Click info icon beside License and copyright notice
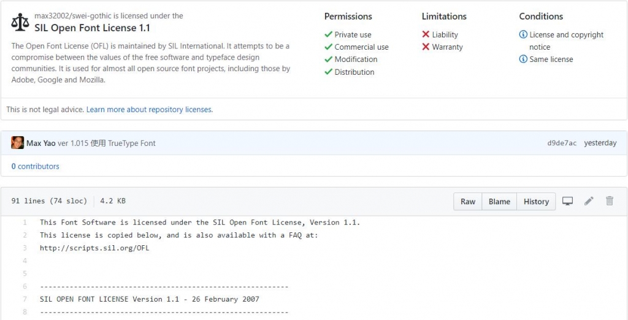Screen dimensions: 628x320 [x=523, y=35]
